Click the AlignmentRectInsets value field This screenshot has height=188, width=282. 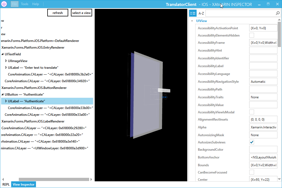click(x=263, y=120)
